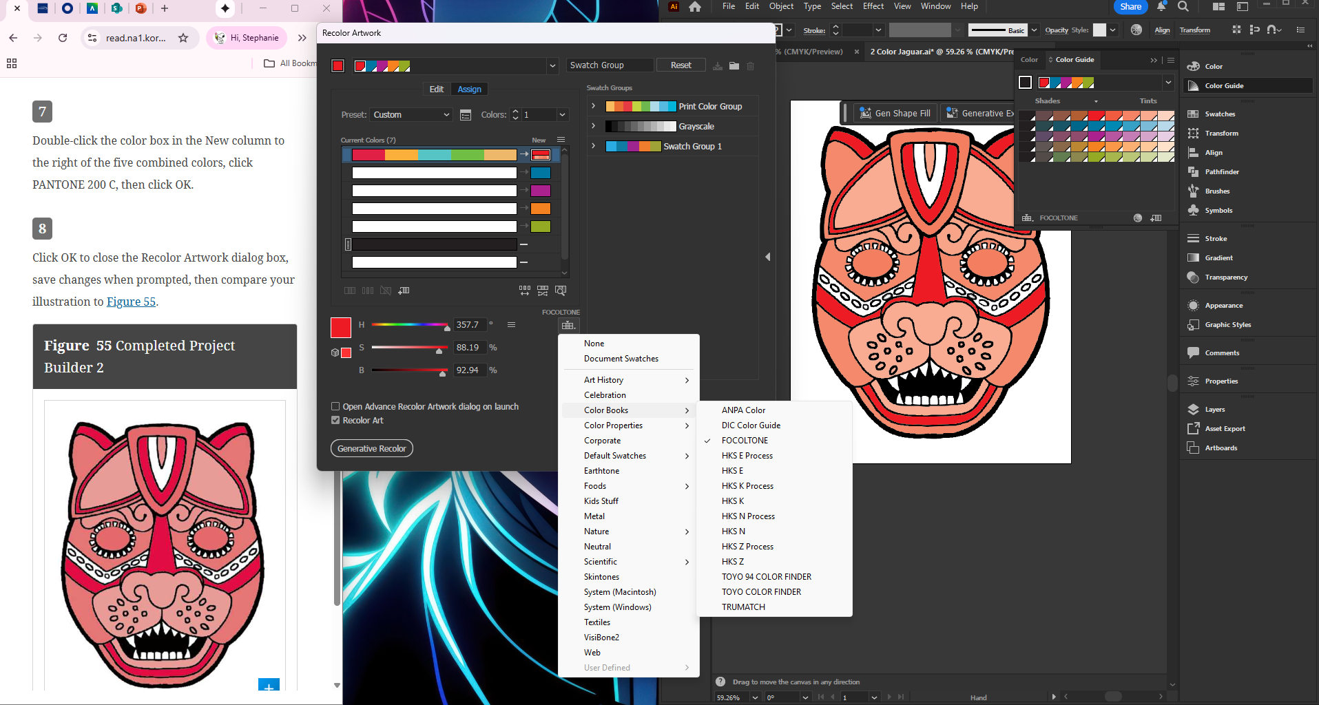This screenshot has width=1319, height=705.
Task: Open the Brushes panel icon
Action: pyautogui.click(x=1194, y=191)
